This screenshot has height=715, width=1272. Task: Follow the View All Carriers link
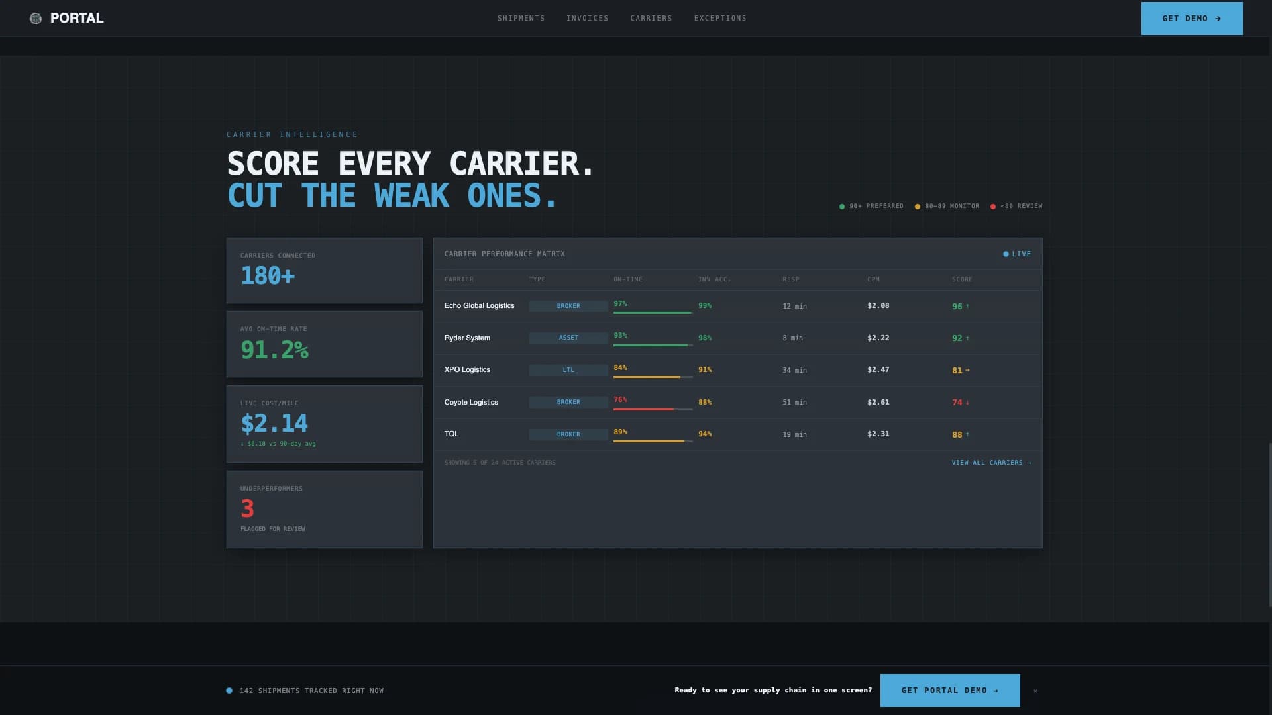tap(991, 463)
